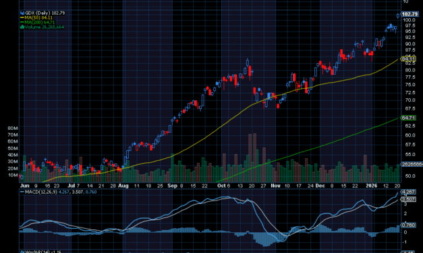Click the 50M volume axis label
The height and width of the screenshot is (253, 423).
pos(13,148)
